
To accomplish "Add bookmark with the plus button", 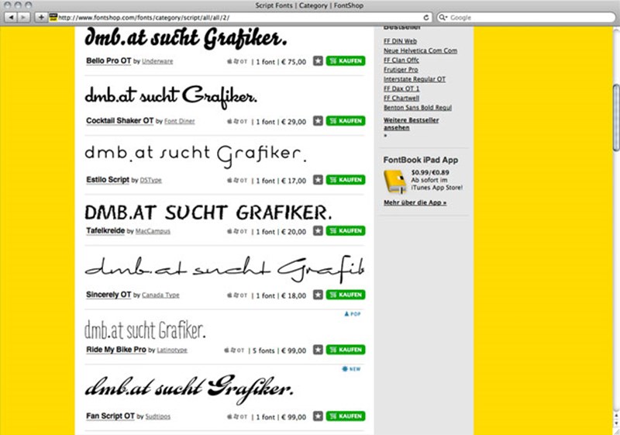I will [x=41, y=17].
